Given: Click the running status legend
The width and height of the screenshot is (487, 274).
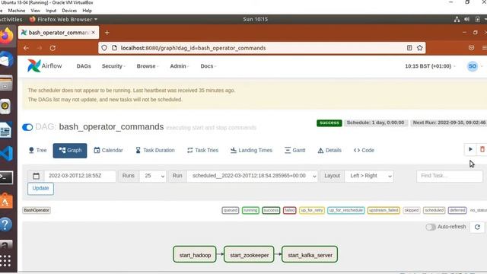Looking at the screenshot, I should pos(250,211).
